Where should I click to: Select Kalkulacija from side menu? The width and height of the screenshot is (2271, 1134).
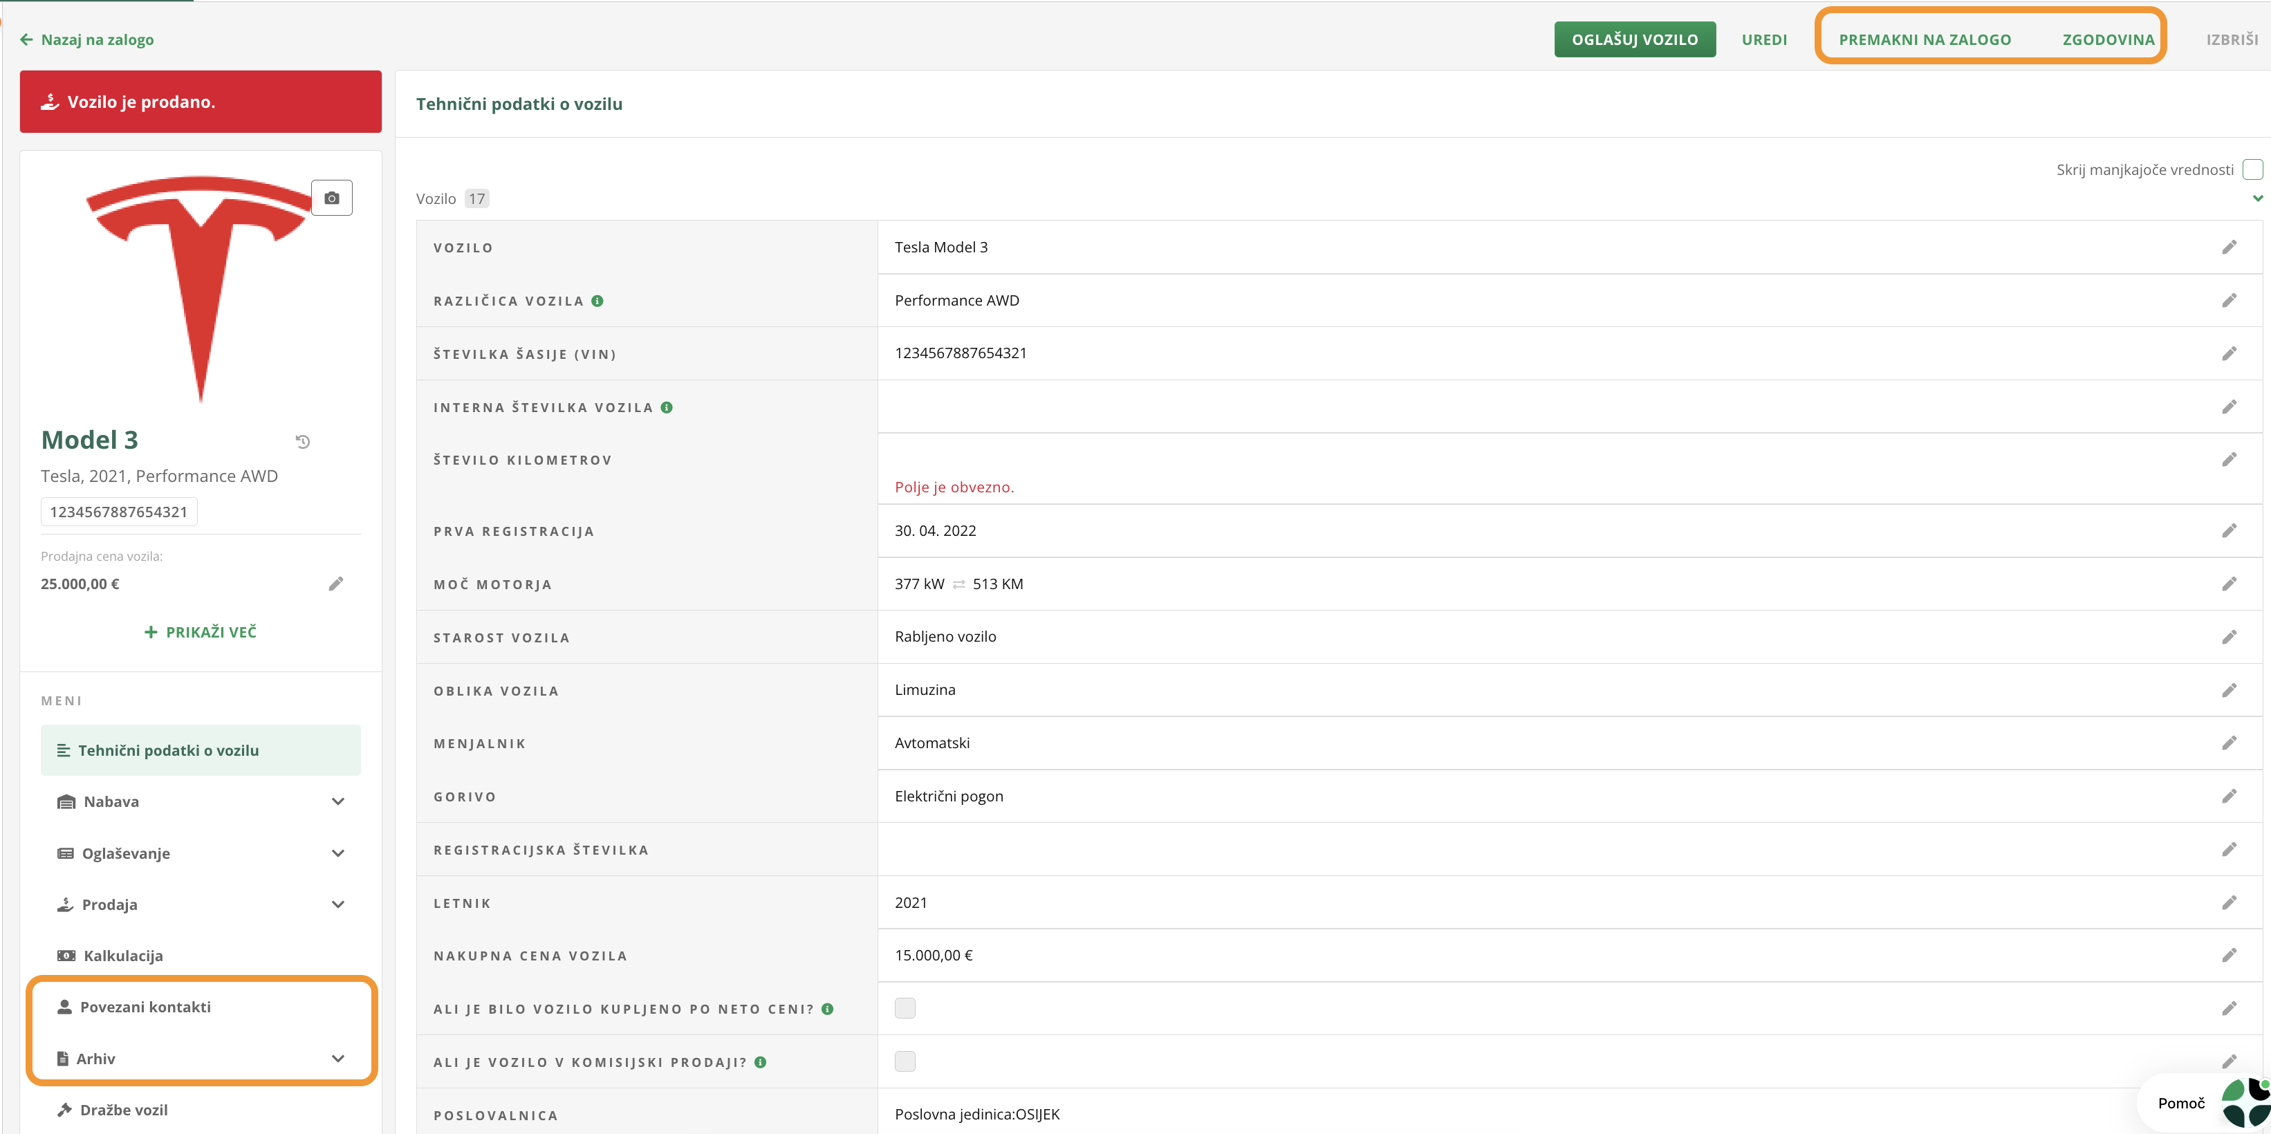pyautogui.click(x=122, y=956)
